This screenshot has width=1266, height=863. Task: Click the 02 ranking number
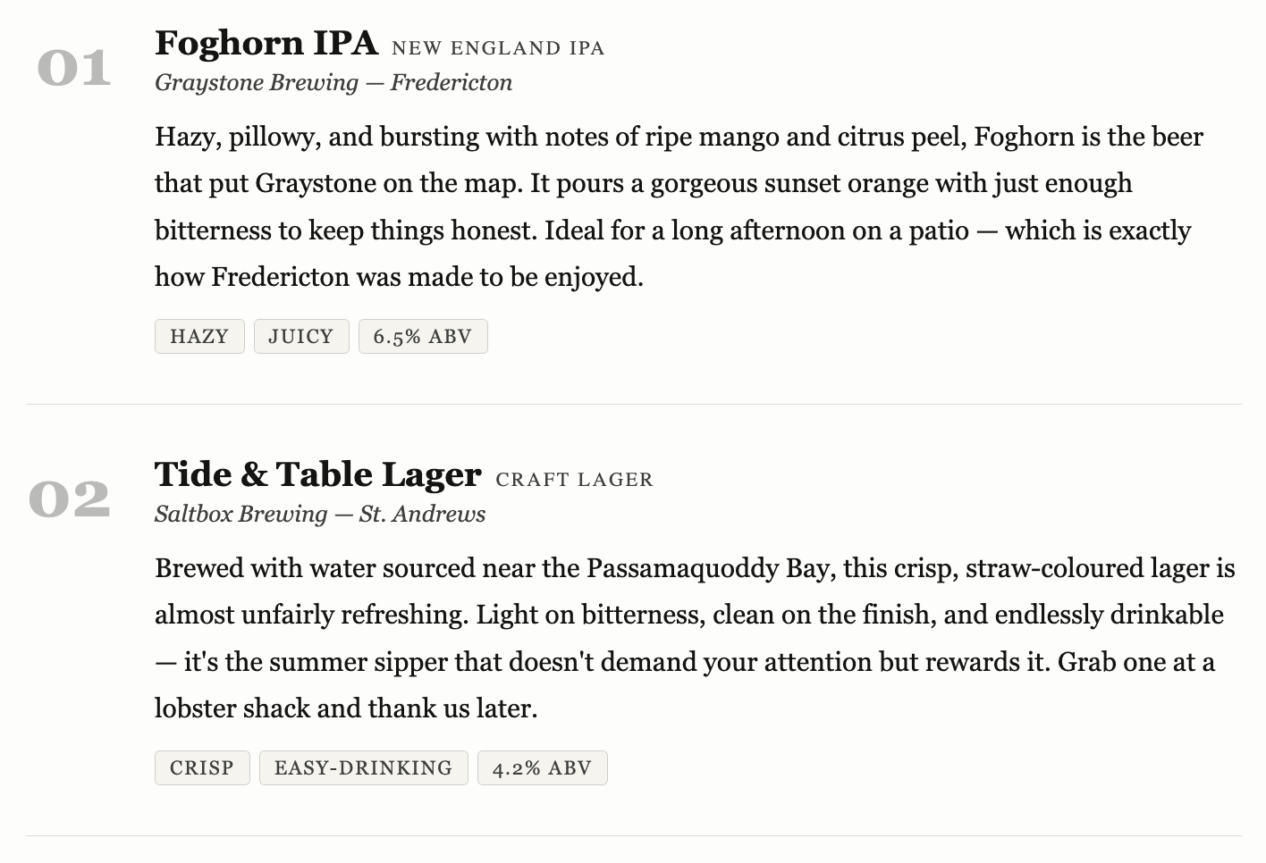click(70, 500)
